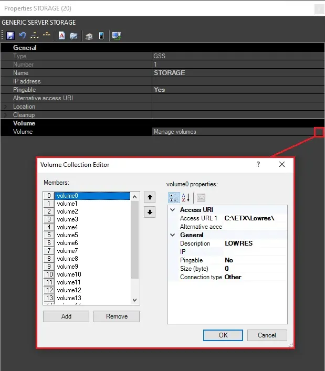Open the Property Pages icon
The image size is (325, 371).
tap(201, 198)
